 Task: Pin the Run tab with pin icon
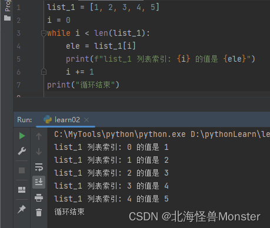click(x=22, y=209)
